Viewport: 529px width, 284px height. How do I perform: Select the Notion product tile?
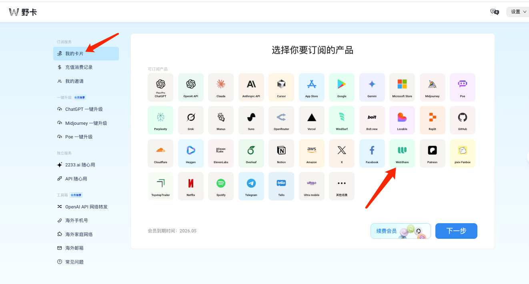[x=281, y=153]
